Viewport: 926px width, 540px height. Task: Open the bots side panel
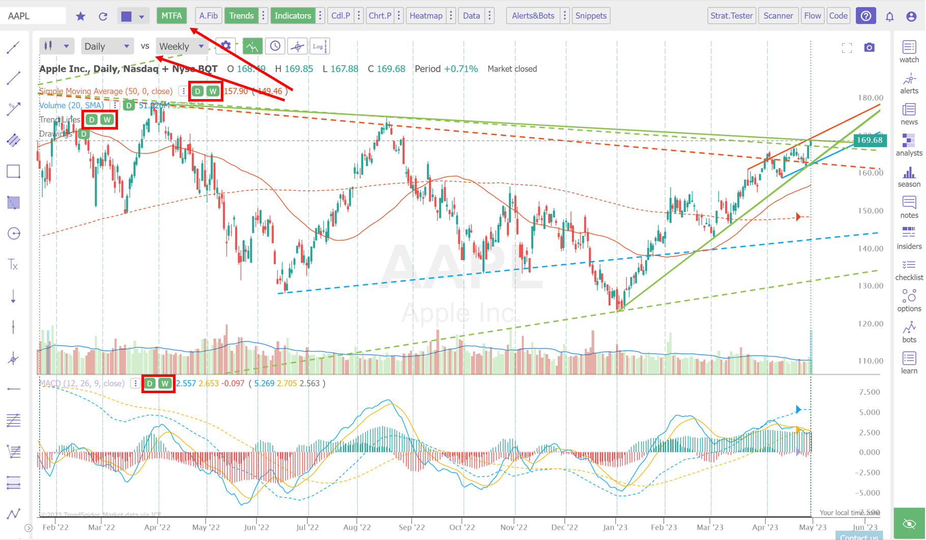[x=909, y=332]
